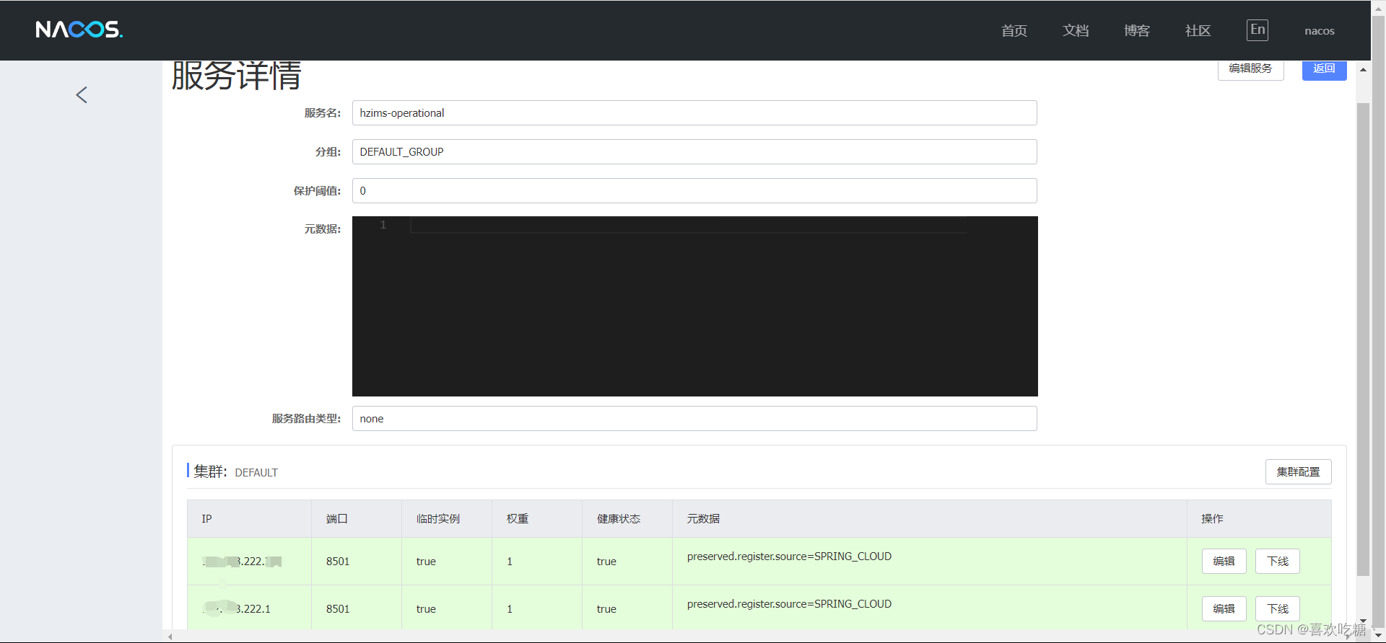1386x643 pixels.
Task: Click the Nacos logo
Action: (79, 30)
